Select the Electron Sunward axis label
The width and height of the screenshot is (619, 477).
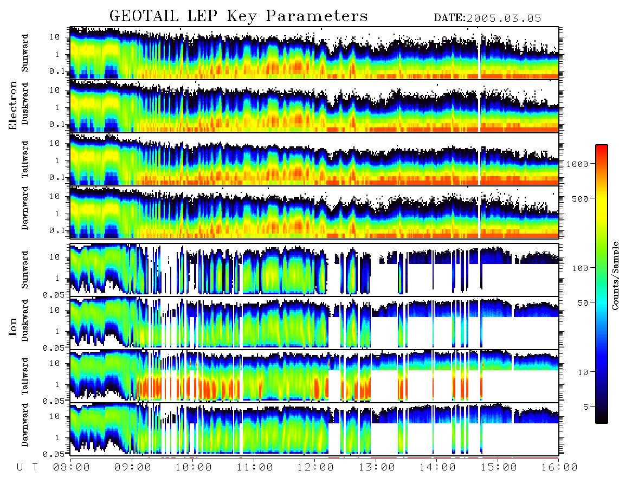(25, 53)
